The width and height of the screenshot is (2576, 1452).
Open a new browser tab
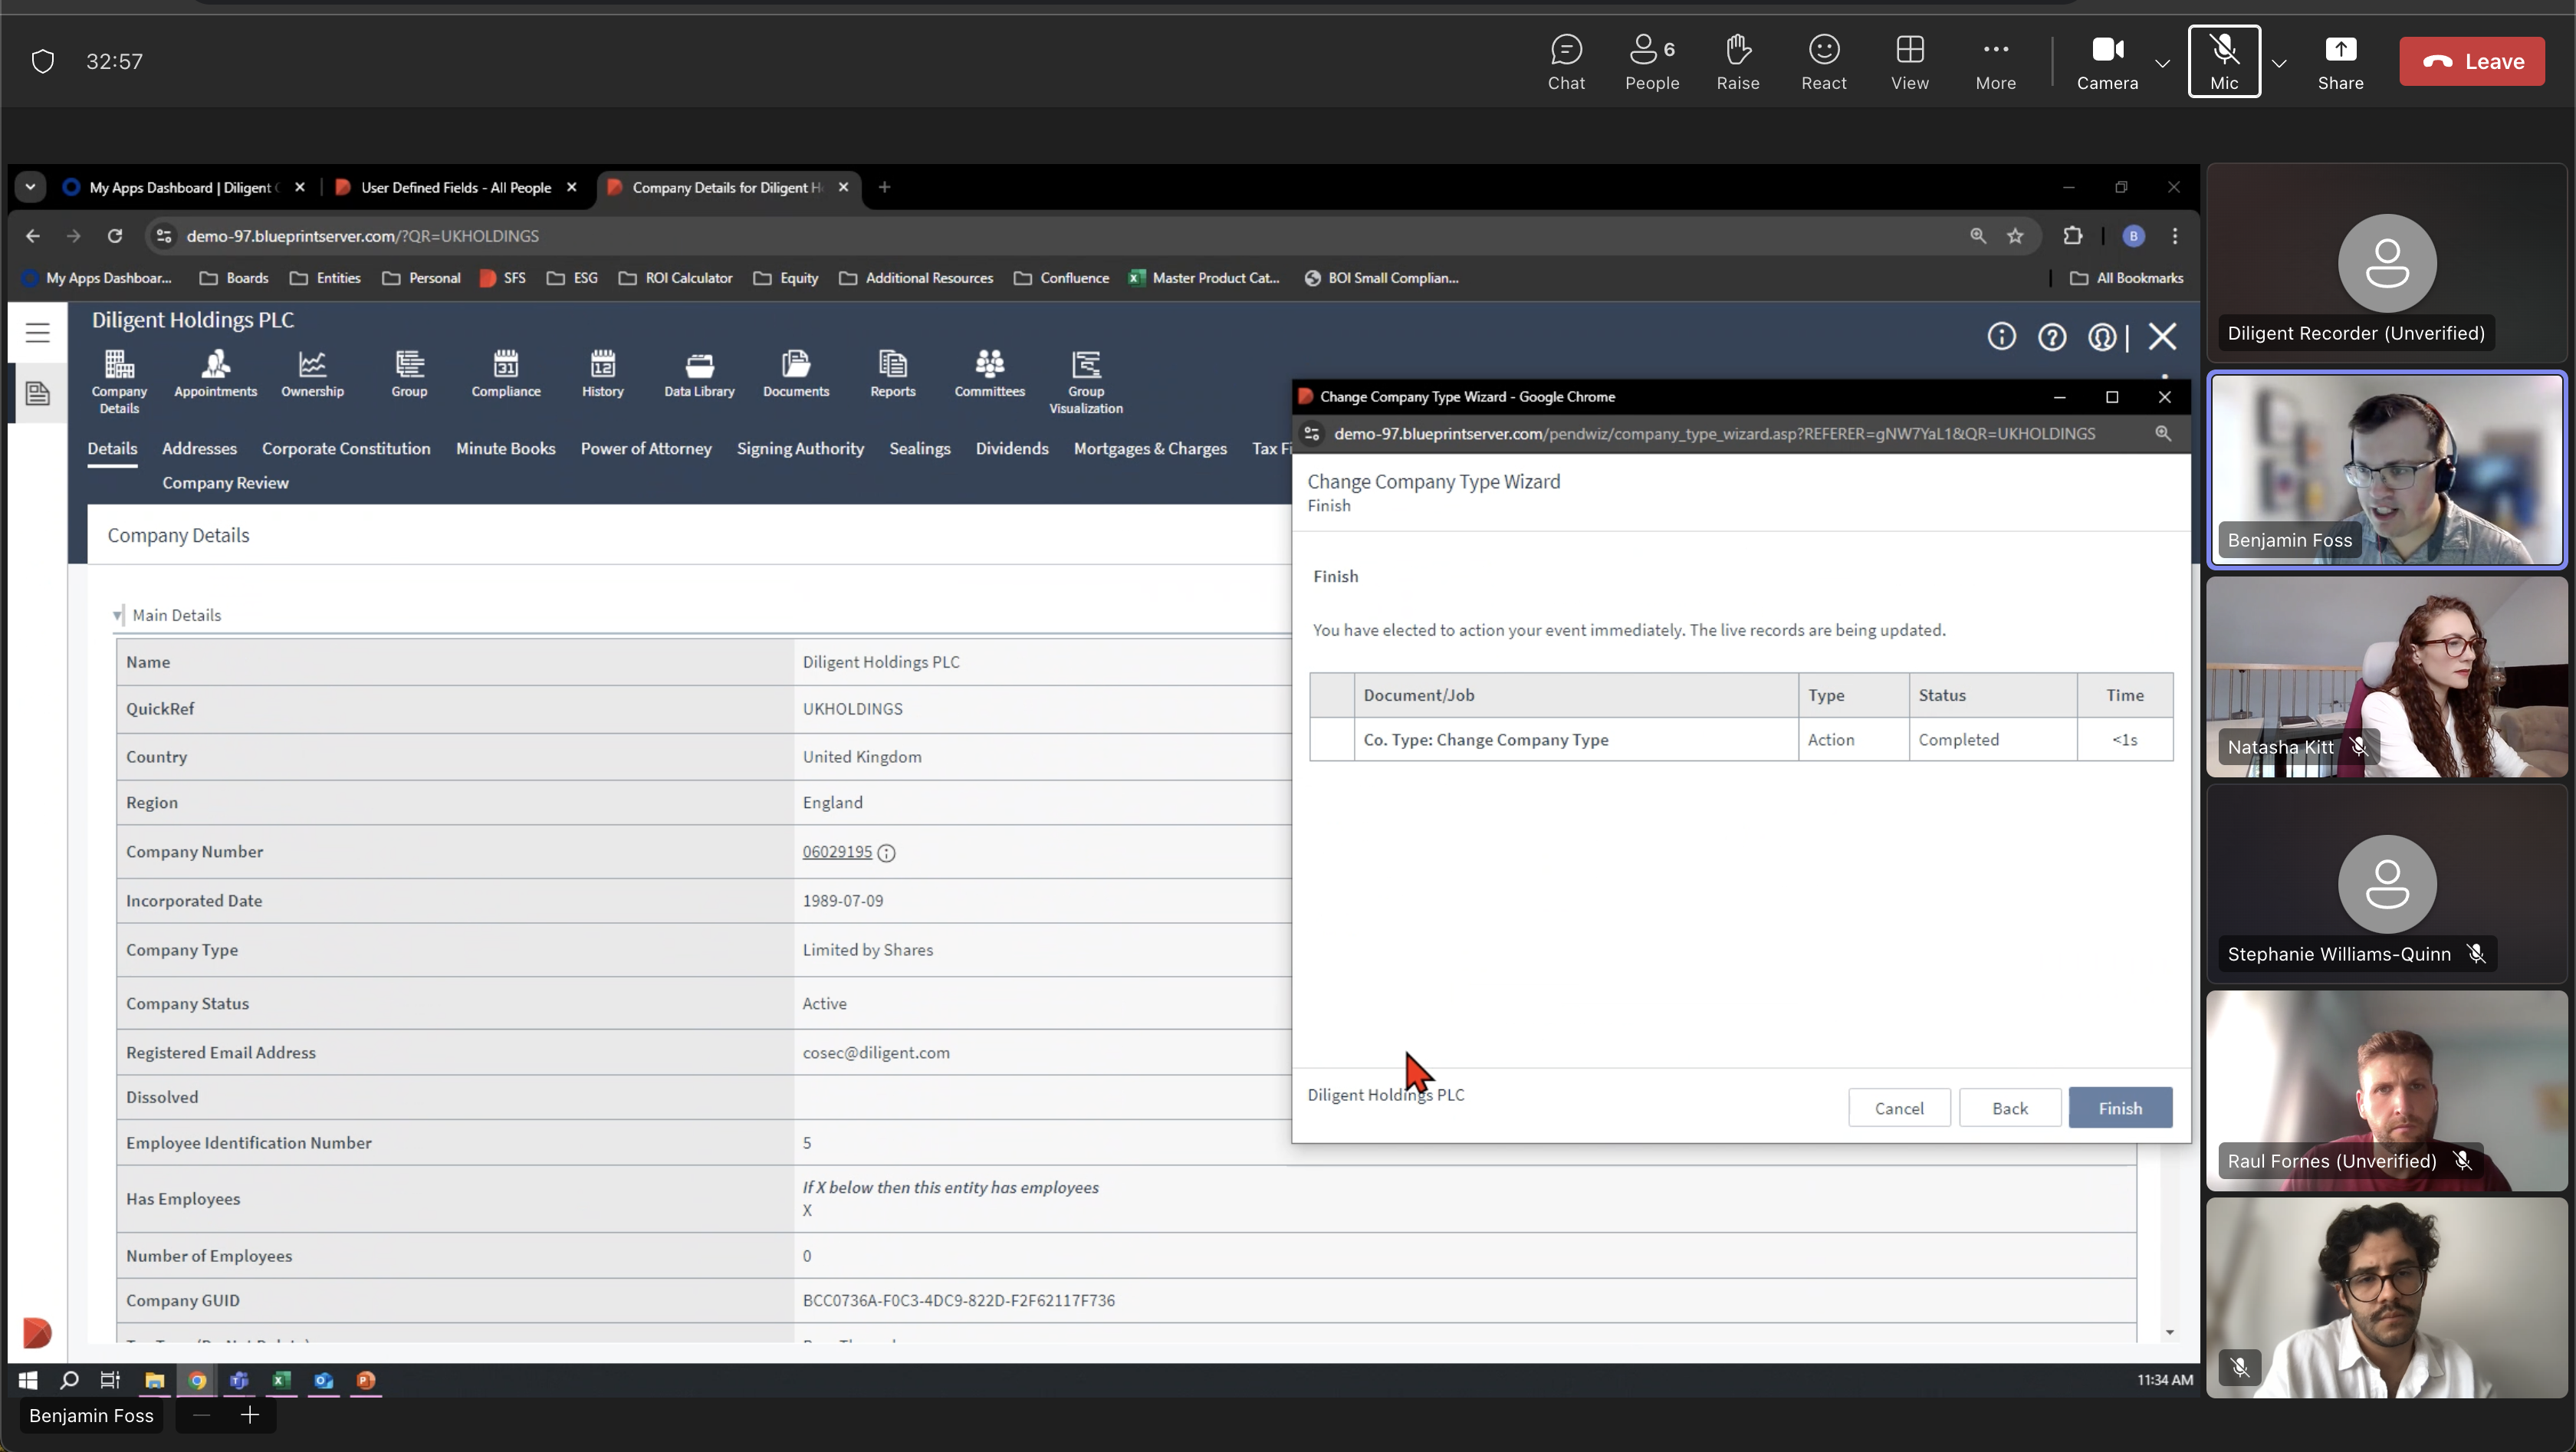(884, 188)
